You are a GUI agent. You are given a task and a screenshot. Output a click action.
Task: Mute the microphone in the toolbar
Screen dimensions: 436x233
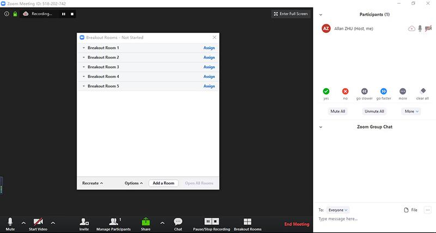tap(10, 224)
